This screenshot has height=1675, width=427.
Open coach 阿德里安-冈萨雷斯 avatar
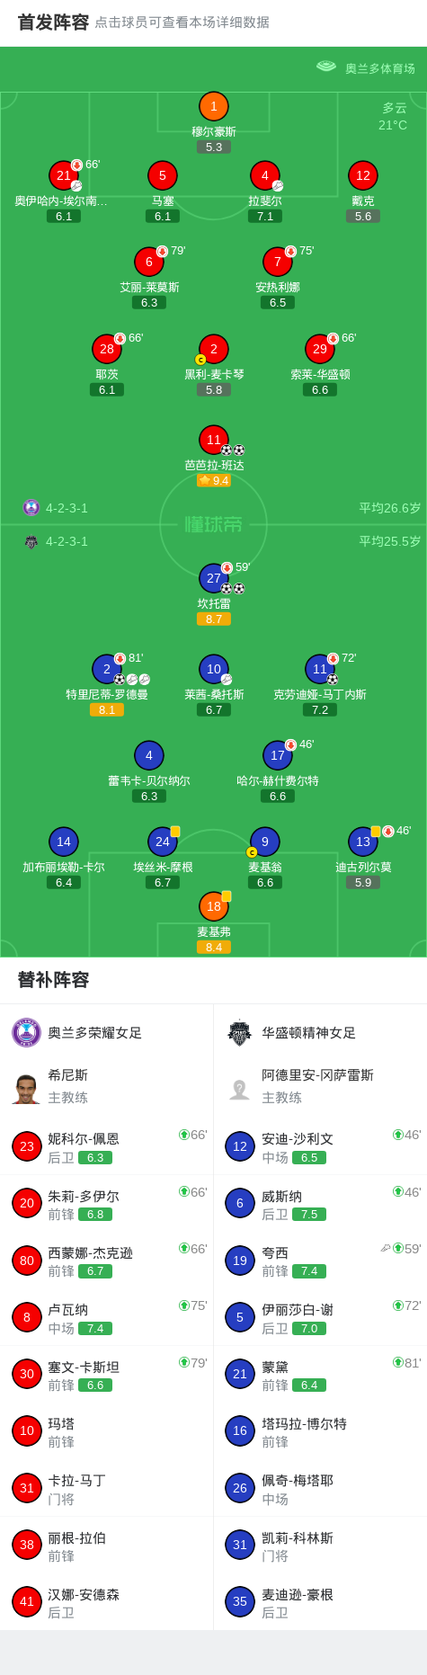(239, 1089)
